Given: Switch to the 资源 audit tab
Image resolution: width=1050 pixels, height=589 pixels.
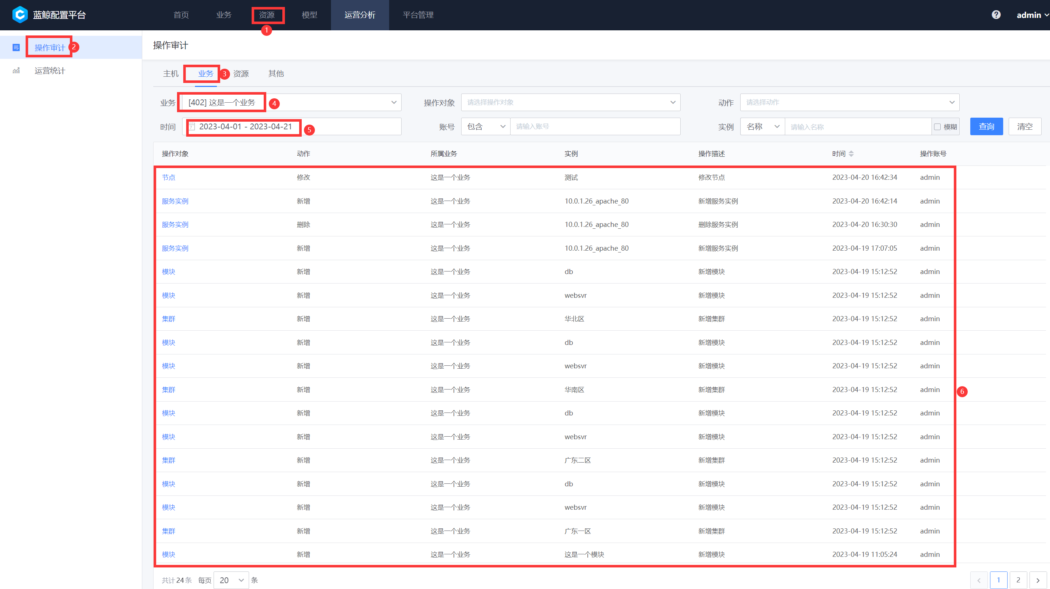Looking at the screenshot, I should pyautogui.click(x=241, y=74).
